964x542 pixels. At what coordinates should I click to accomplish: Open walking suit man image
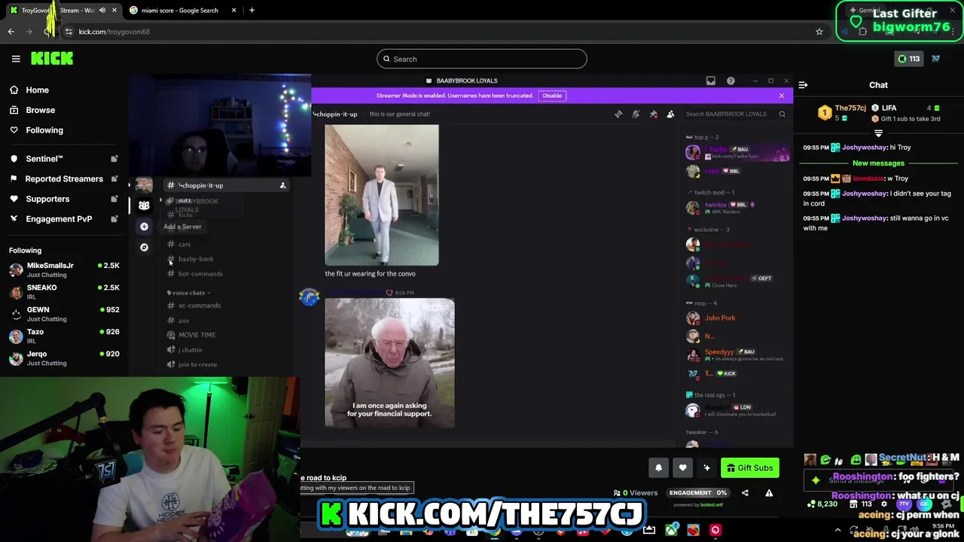pyautogui.click(x=382, y=196)
